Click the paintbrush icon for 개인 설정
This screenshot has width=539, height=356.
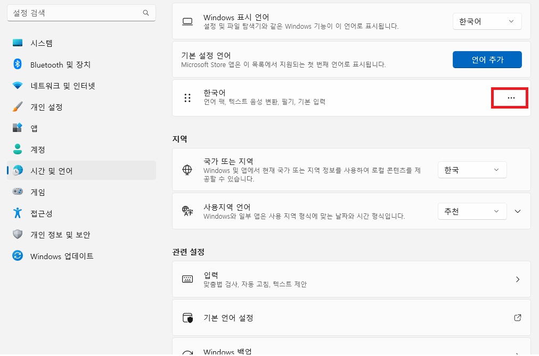[x=18, y=107]
